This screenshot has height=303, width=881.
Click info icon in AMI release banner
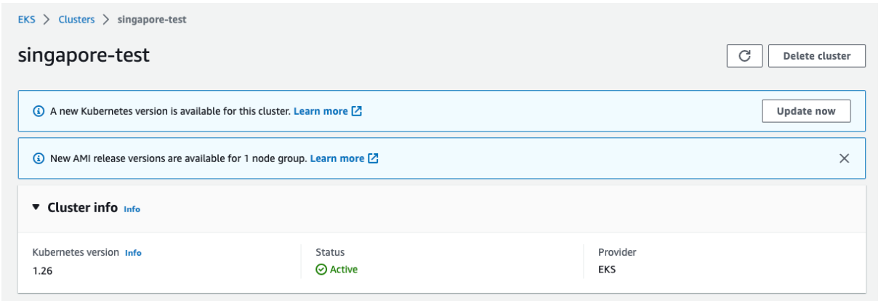coord(39,158)
